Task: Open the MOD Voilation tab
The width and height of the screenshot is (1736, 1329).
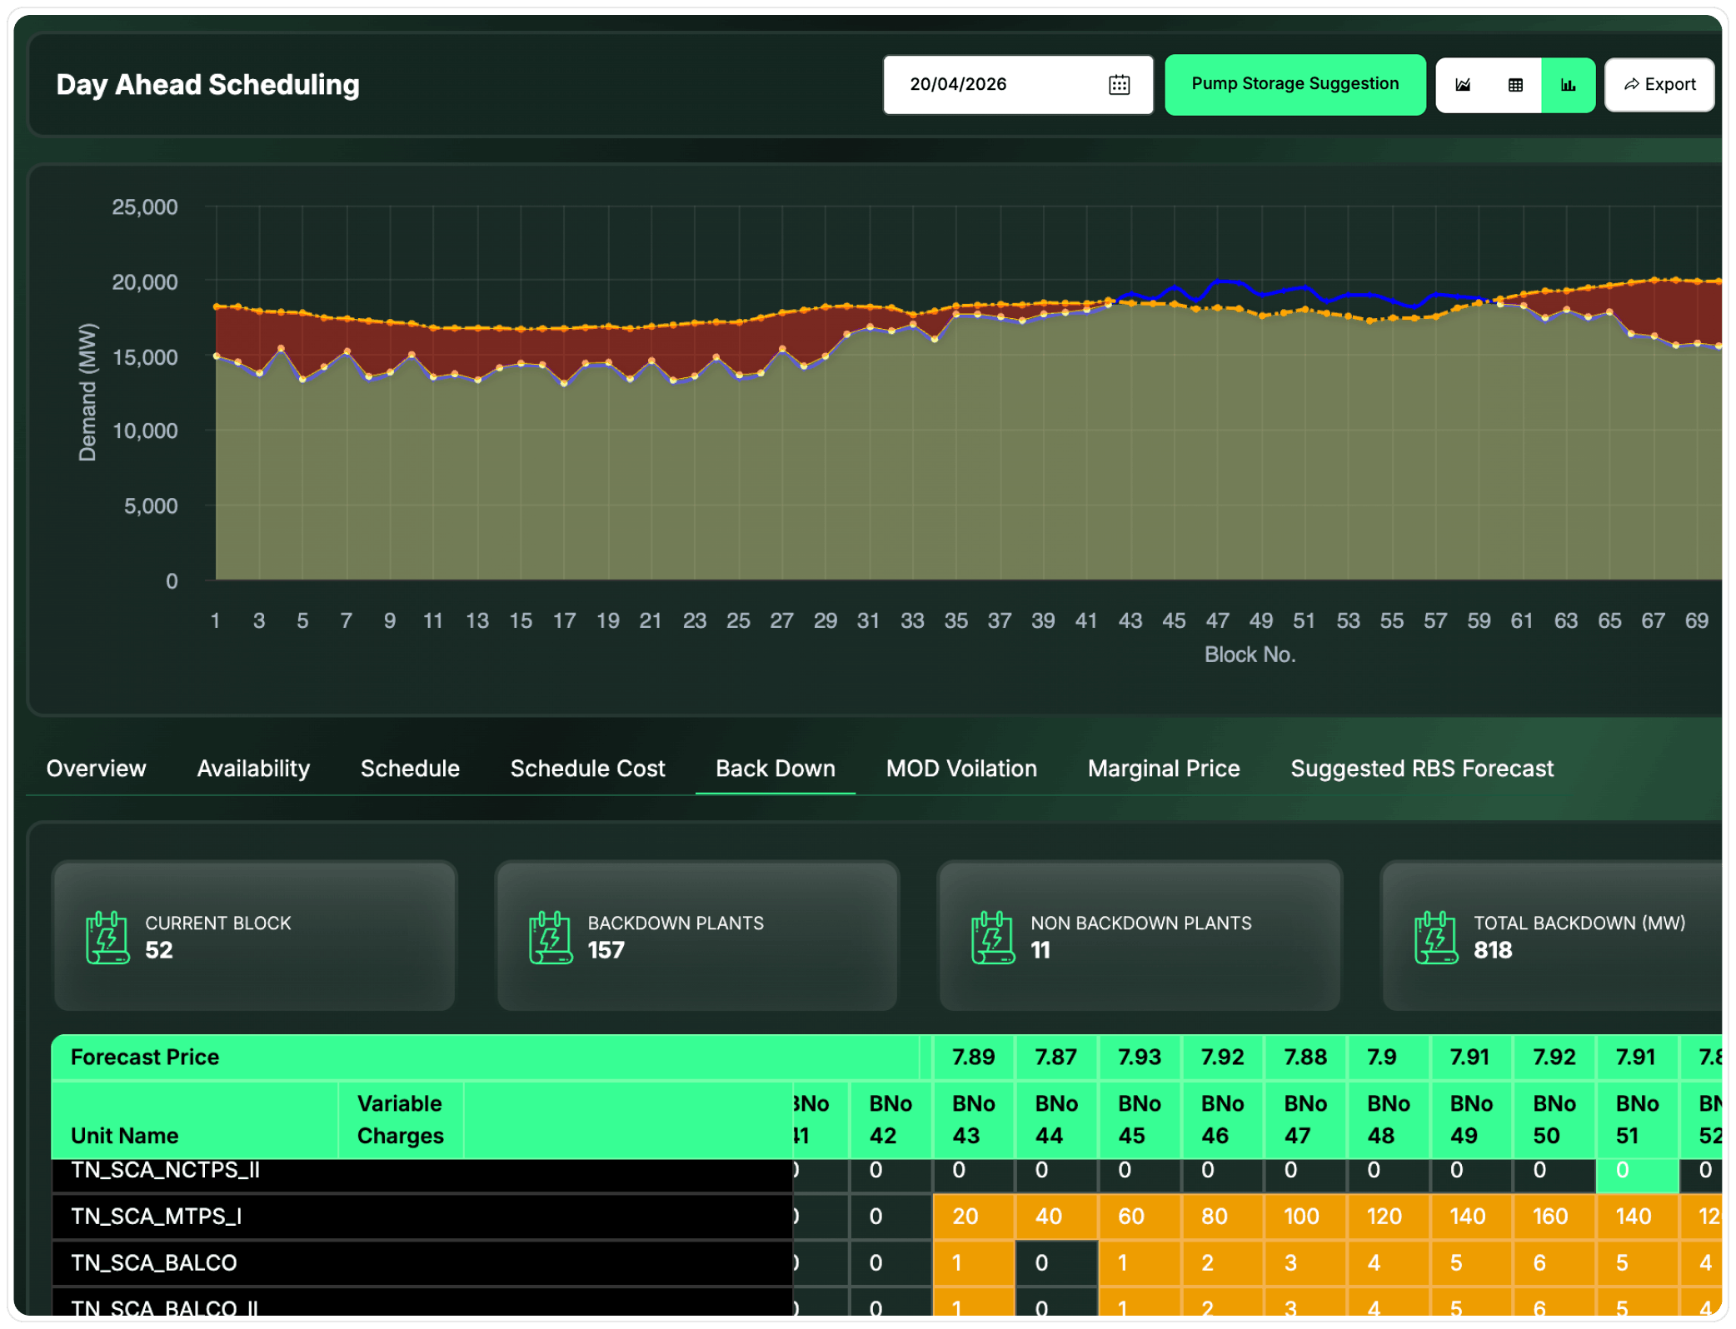Action: (961, 768)
